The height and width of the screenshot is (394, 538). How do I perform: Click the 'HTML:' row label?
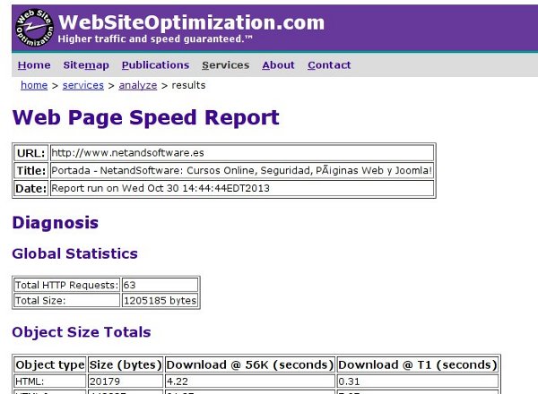pyautogui.click(x=50, y=381)
